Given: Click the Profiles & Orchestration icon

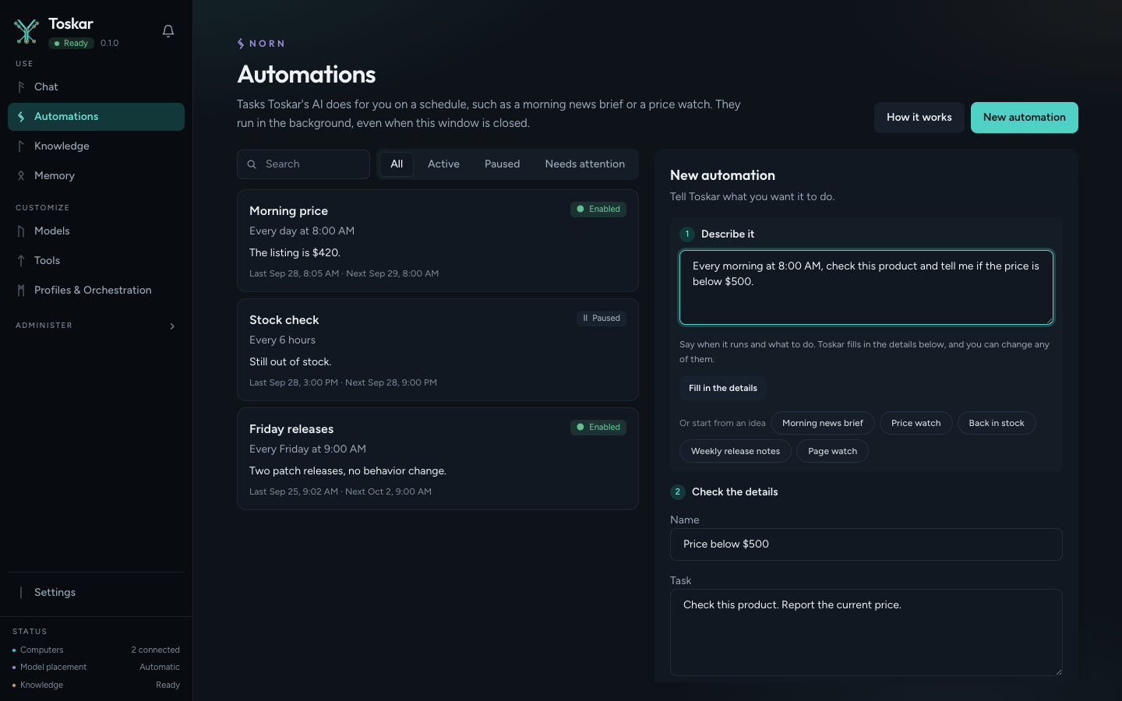Looking at the screenshot, I should 21,291.
